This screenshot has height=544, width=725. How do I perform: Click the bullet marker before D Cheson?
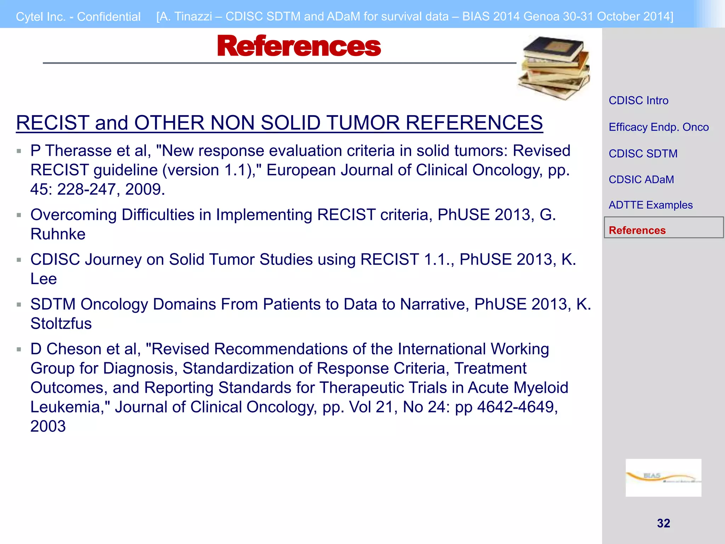[19, 350]
